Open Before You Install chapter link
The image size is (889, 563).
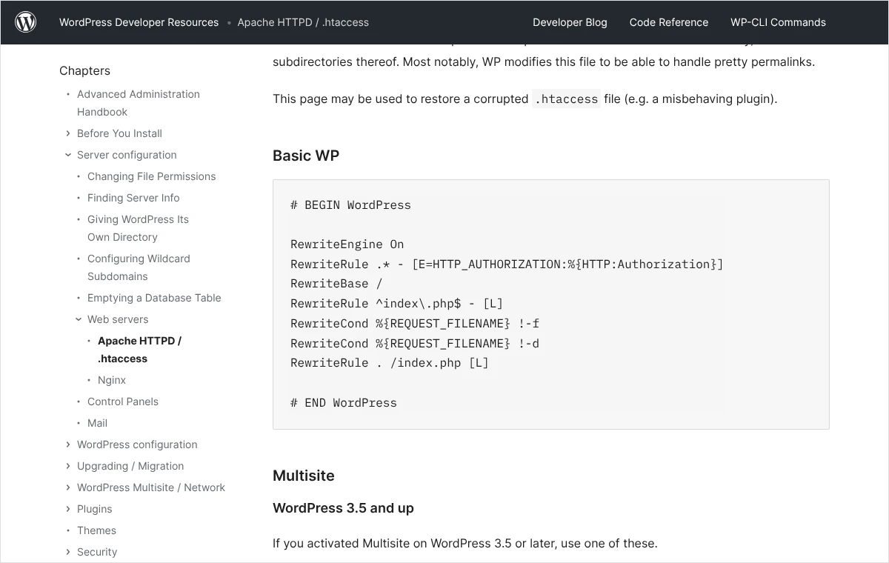pos(119,133)
